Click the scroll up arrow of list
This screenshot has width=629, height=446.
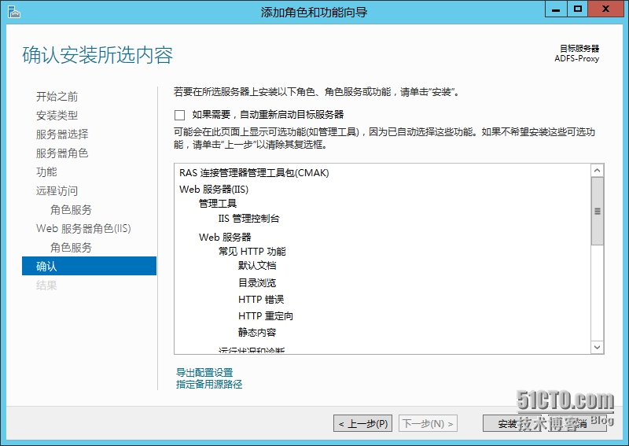click(x=598, y=171)
